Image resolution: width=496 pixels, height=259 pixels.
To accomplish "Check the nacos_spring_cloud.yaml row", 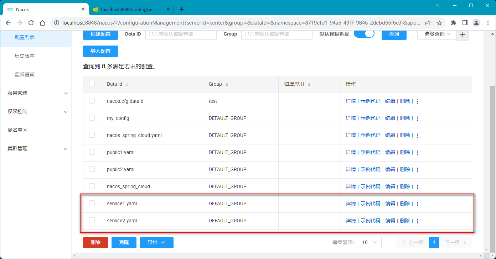I will [92, 135].
